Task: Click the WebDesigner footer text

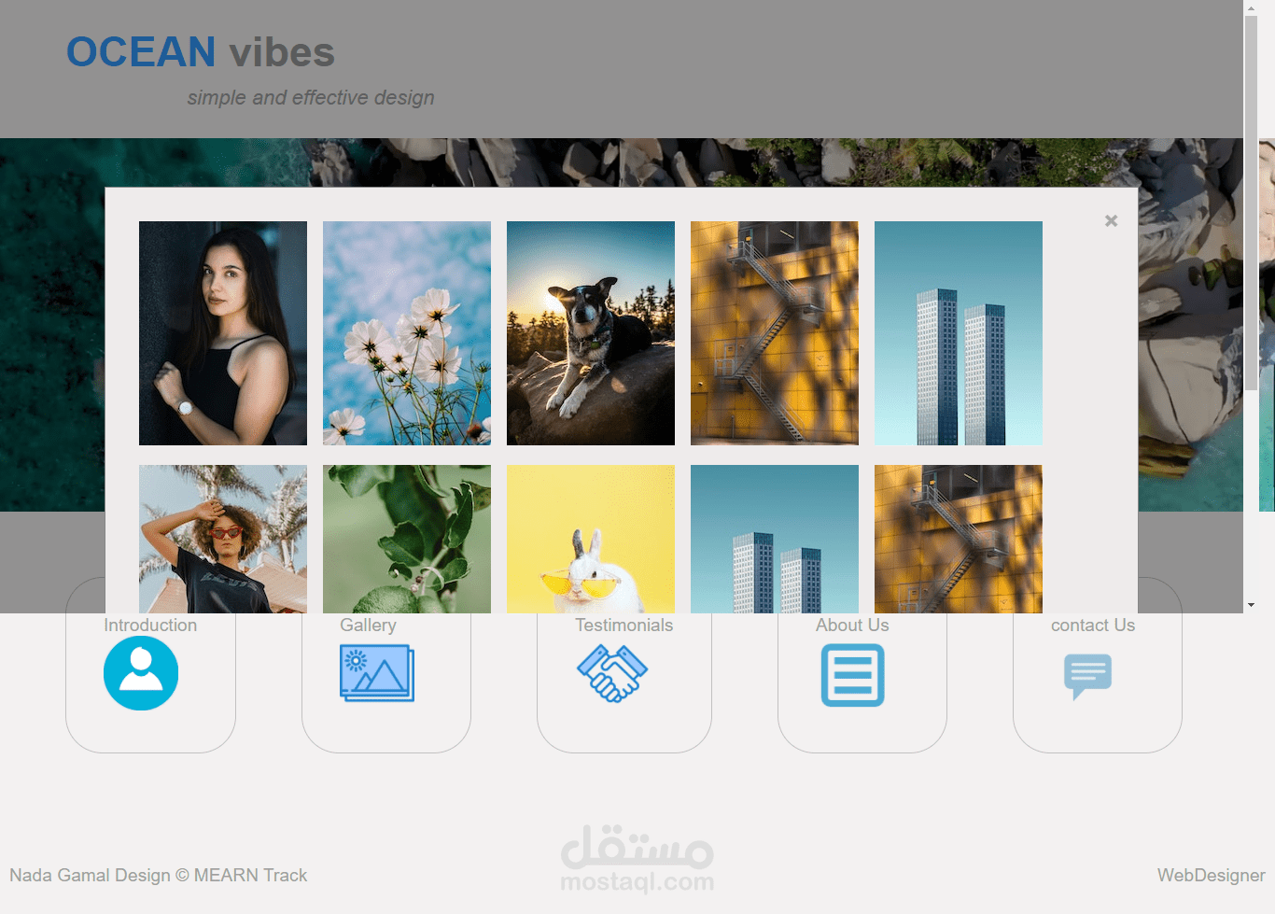Action: (x=1212, y=875)
